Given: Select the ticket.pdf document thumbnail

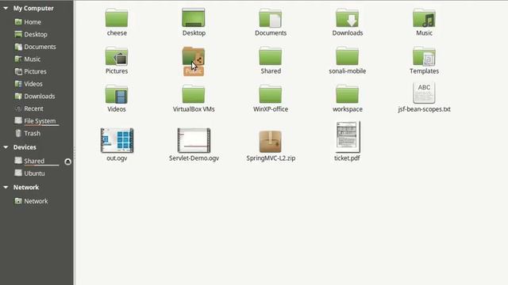Looking at the screenshot, I should tap(348, 137).
